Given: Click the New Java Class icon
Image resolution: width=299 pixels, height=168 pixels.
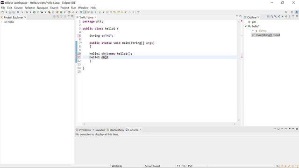Looking at the screenshot, I should [61, 12].
